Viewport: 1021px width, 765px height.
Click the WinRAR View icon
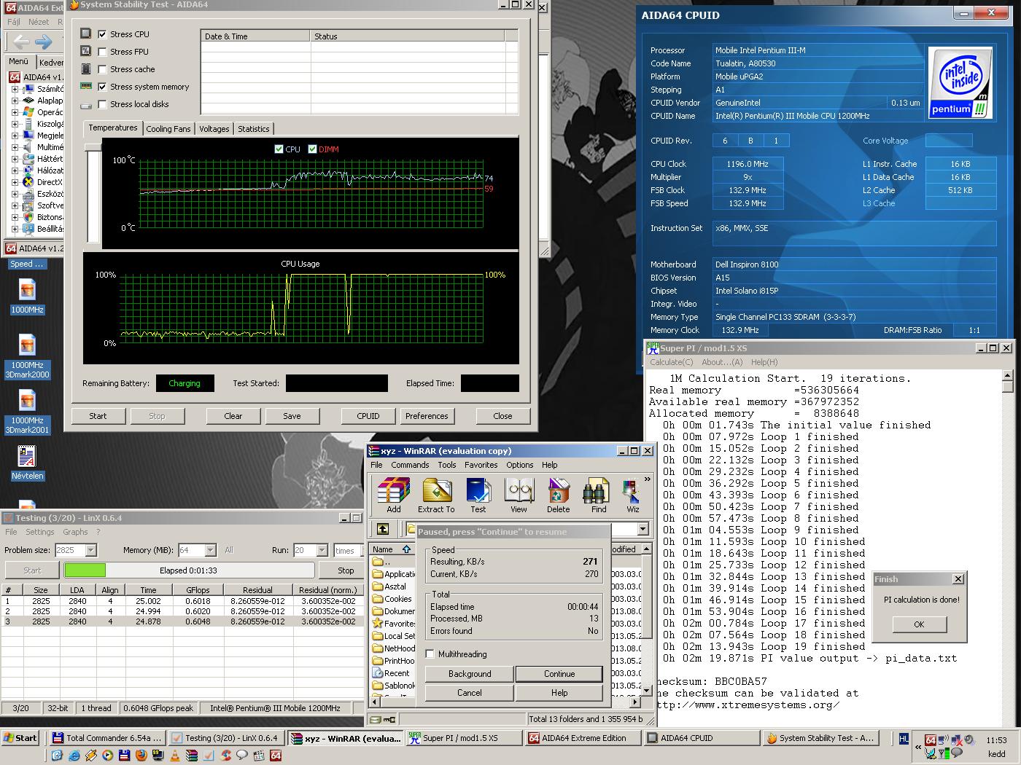[519, 495]
